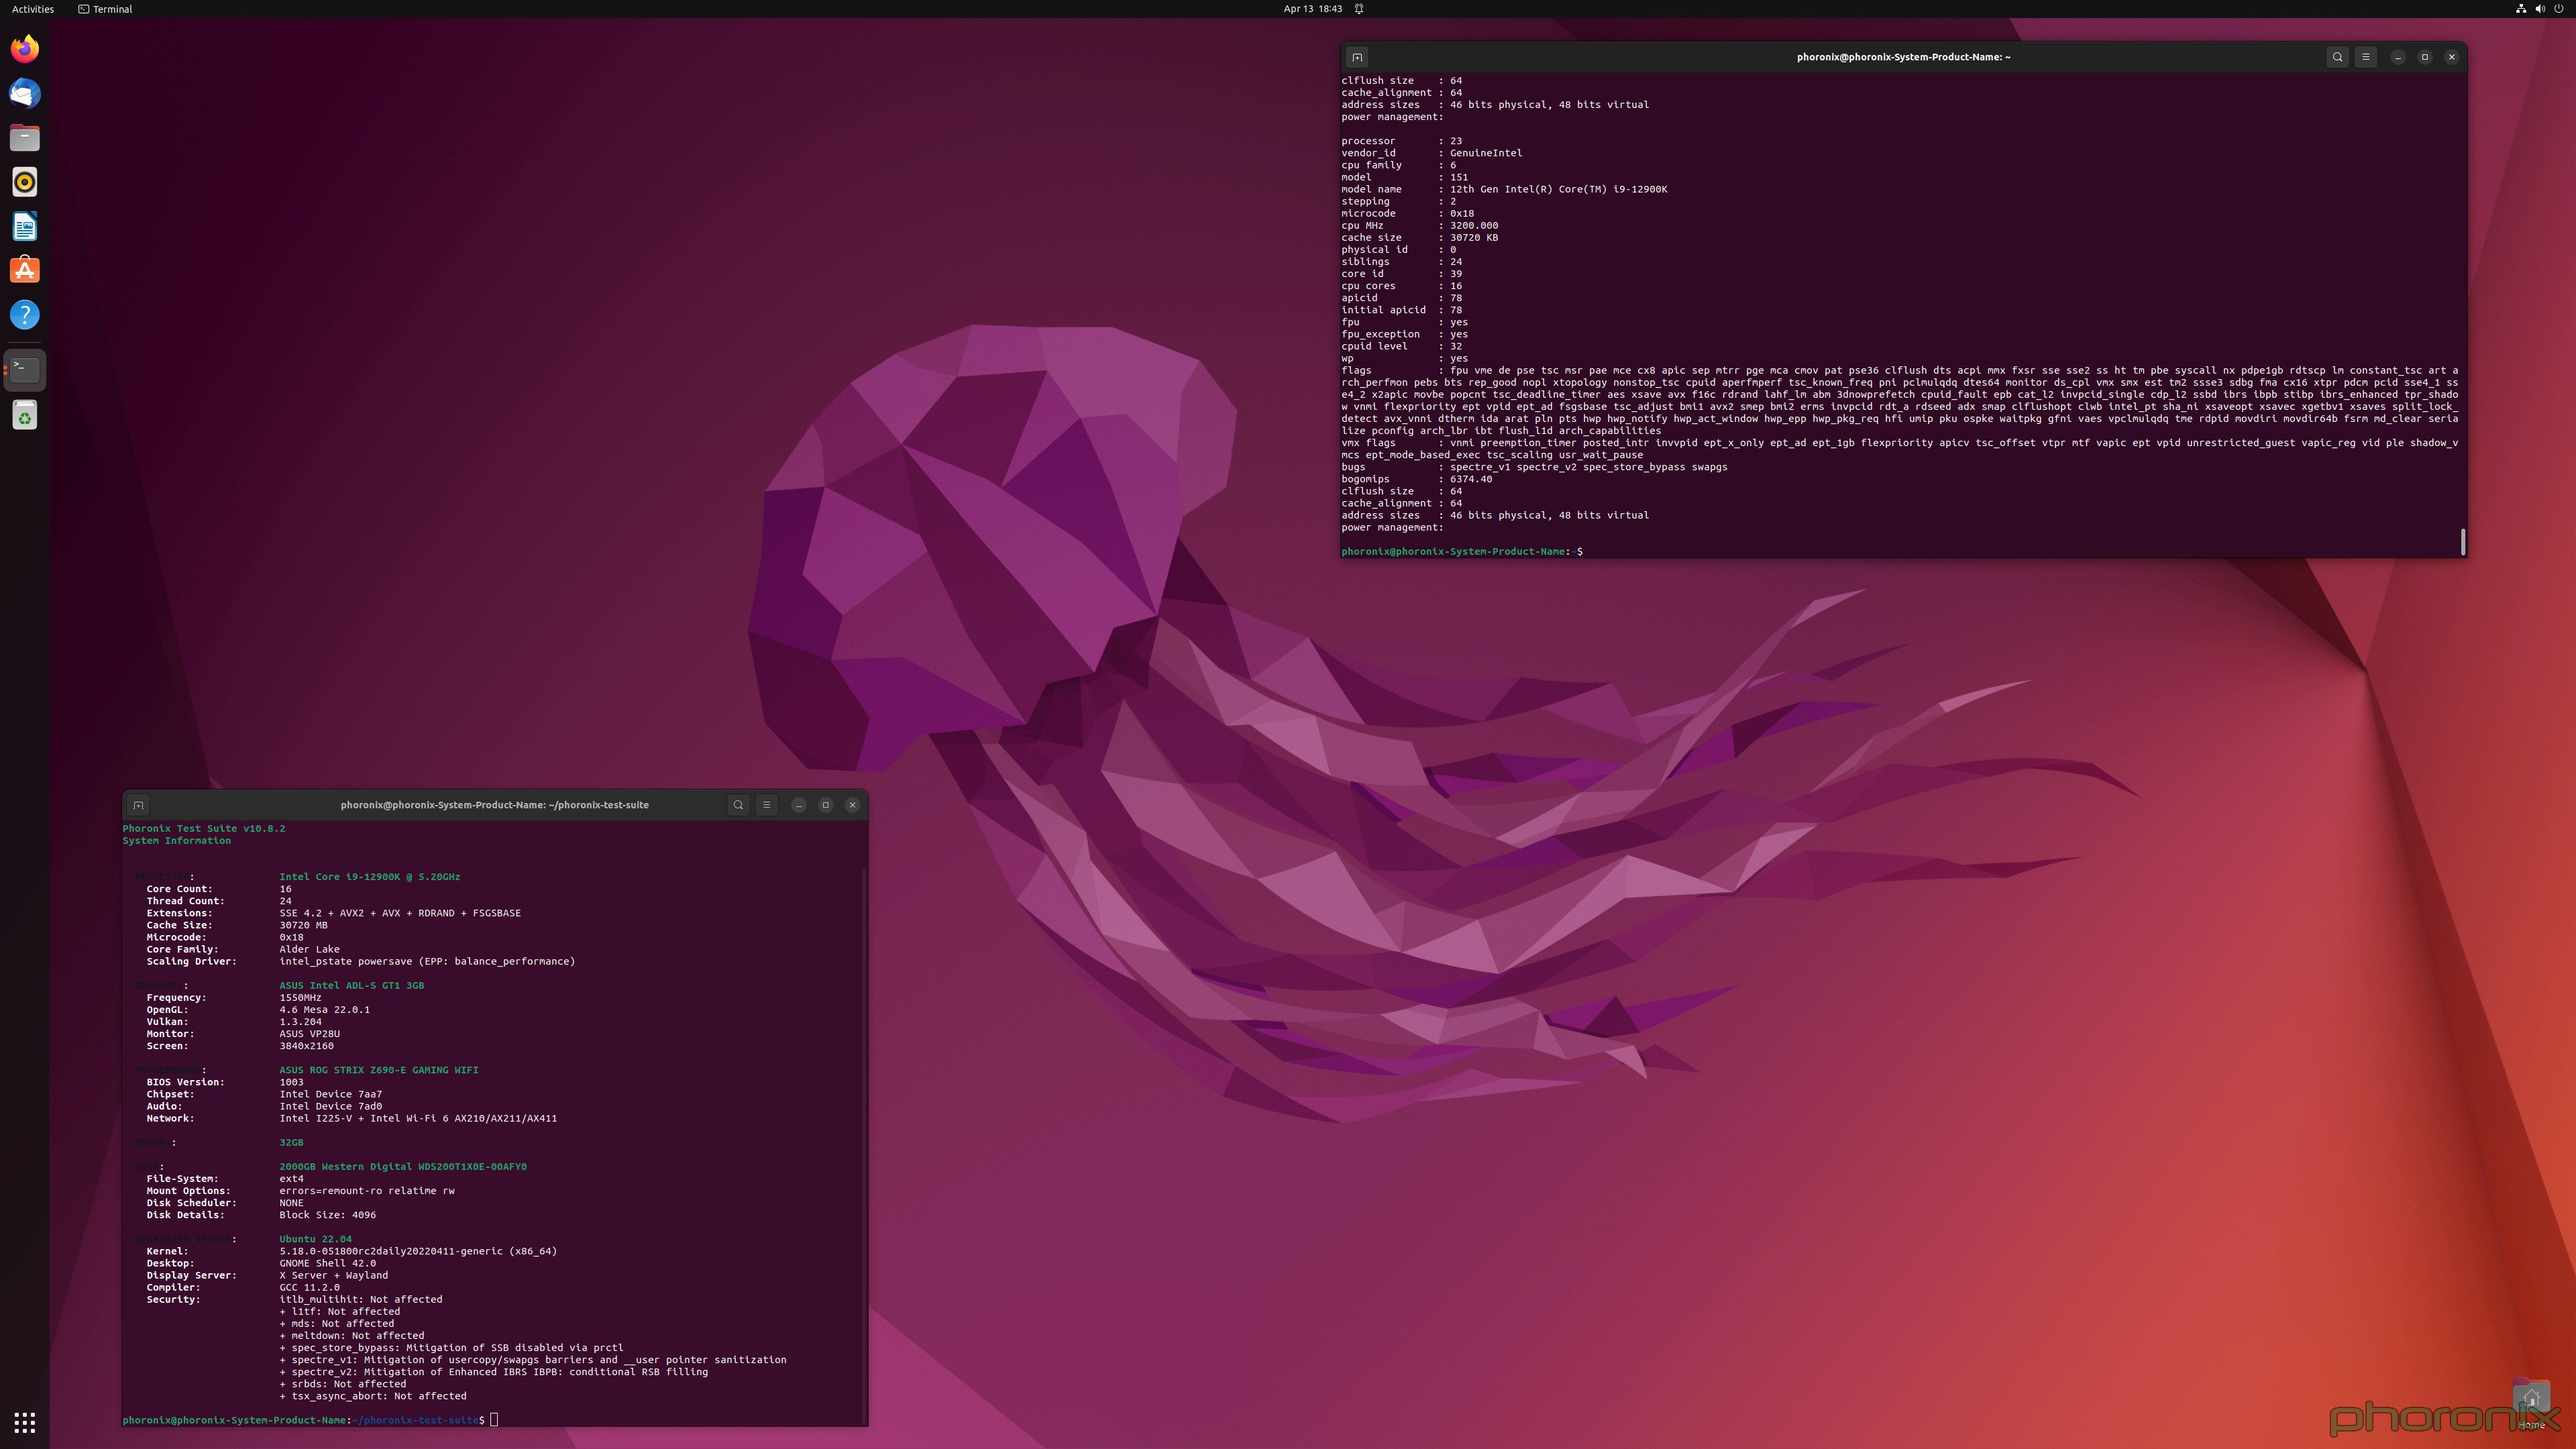The height and width of the screenshot is (1449, 2576).
Task: Open hamburger menu in top-right terminal
Action: [2365, 57]
